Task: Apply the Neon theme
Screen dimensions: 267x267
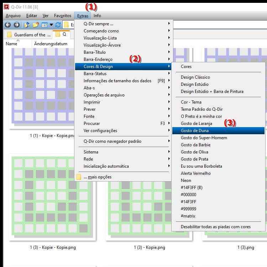Action: pyautogui.click(x=218, y=180)
